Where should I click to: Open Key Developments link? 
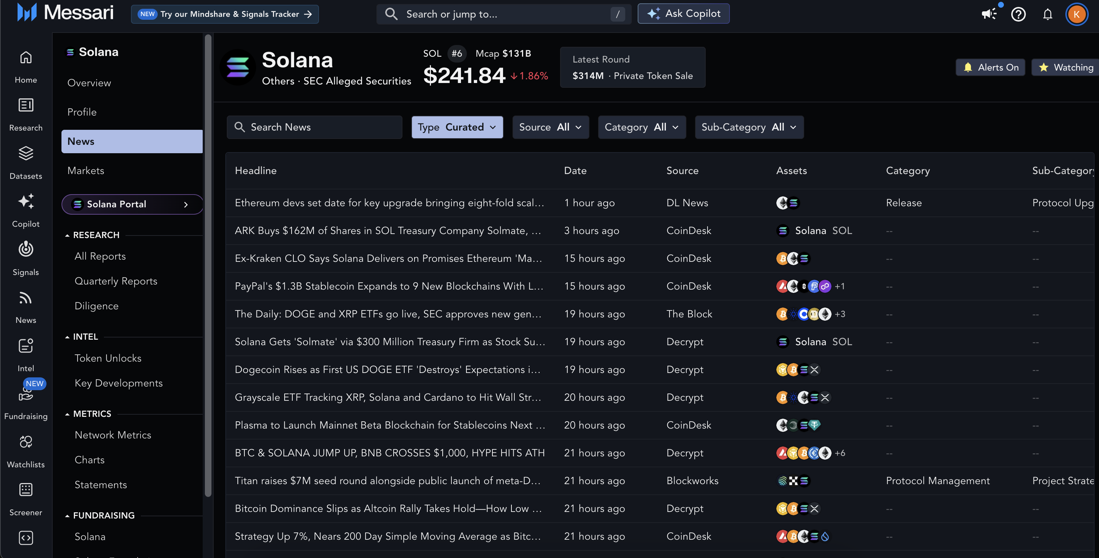tap(119, 383)
